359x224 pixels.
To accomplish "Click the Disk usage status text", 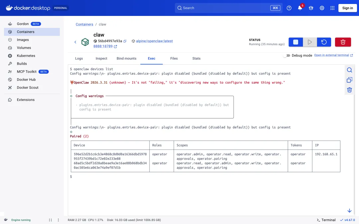I will point(134,220).
